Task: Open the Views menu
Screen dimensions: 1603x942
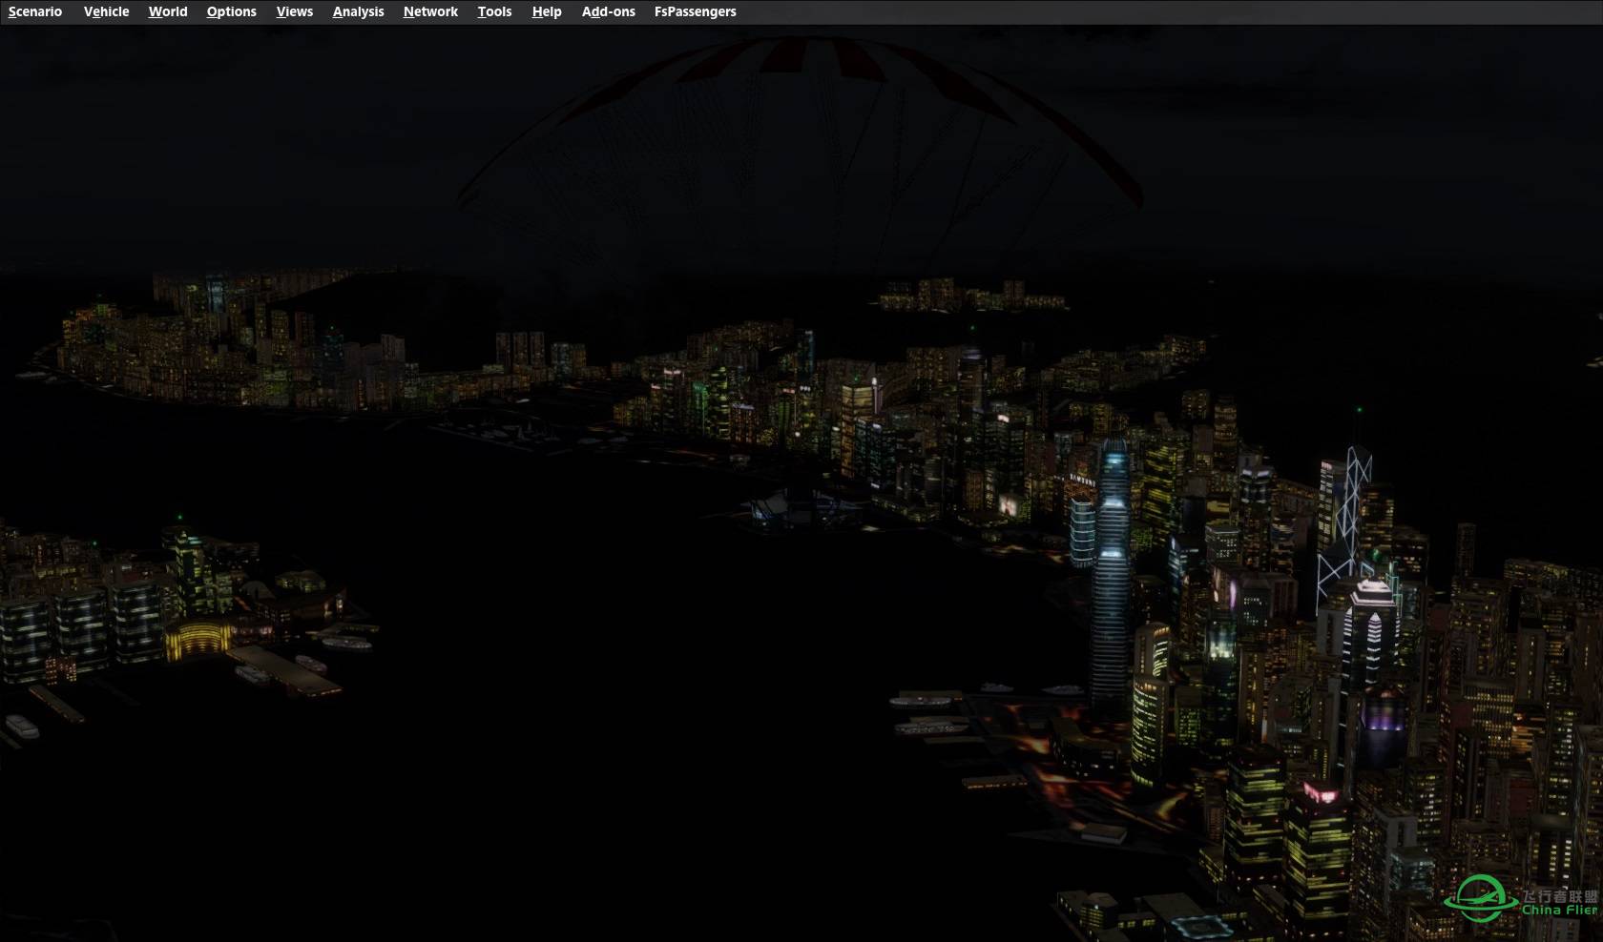Action: pyautogui.click(x=294, y=11)
